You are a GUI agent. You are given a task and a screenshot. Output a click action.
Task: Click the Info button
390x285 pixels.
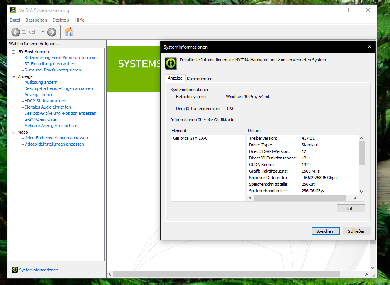click(351, 209)
